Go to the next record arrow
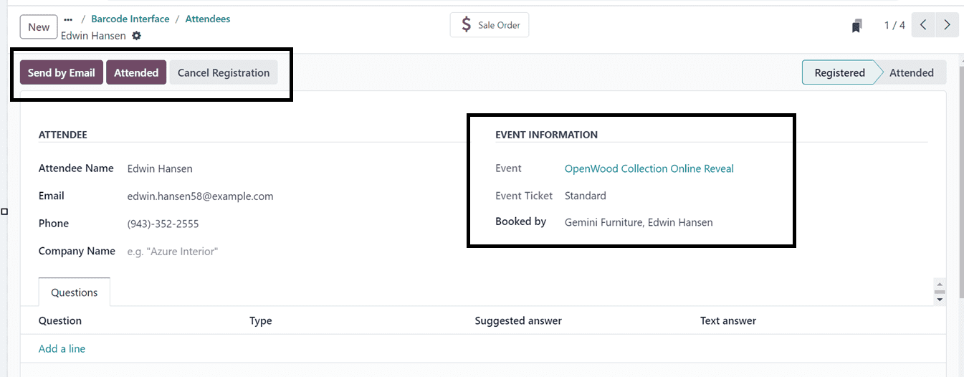This screenshot has width=964, height=377. [x=947, y=25]
